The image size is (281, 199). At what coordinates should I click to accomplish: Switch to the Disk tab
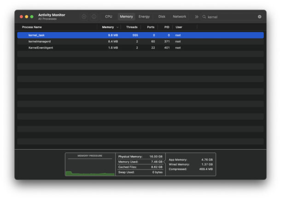[x=162, y=17]
